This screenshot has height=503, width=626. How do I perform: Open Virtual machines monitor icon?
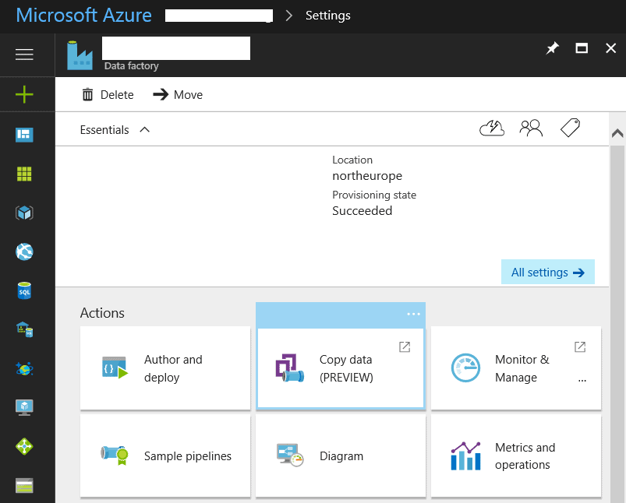tap(24, 407)
